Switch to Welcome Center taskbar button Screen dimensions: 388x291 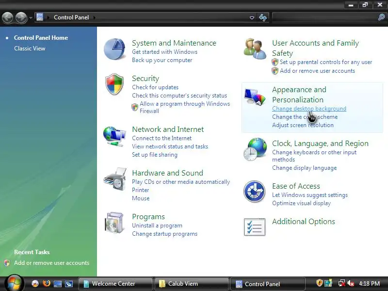pos(115,284)
